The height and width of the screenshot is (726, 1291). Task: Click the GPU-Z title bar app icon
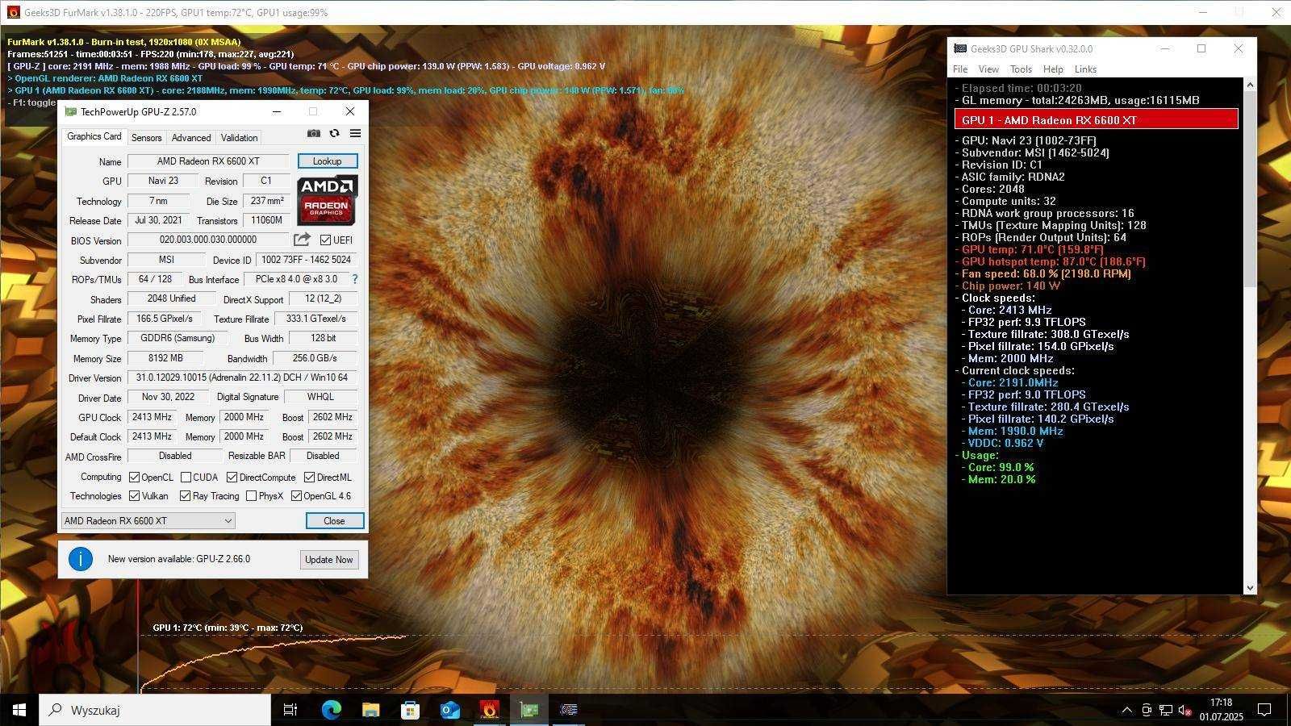click(71, 111)
